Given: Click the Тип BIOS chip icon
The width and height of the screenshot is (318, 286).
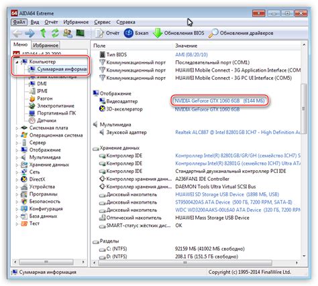Looking at the screenshot, I should coord(102,54).
